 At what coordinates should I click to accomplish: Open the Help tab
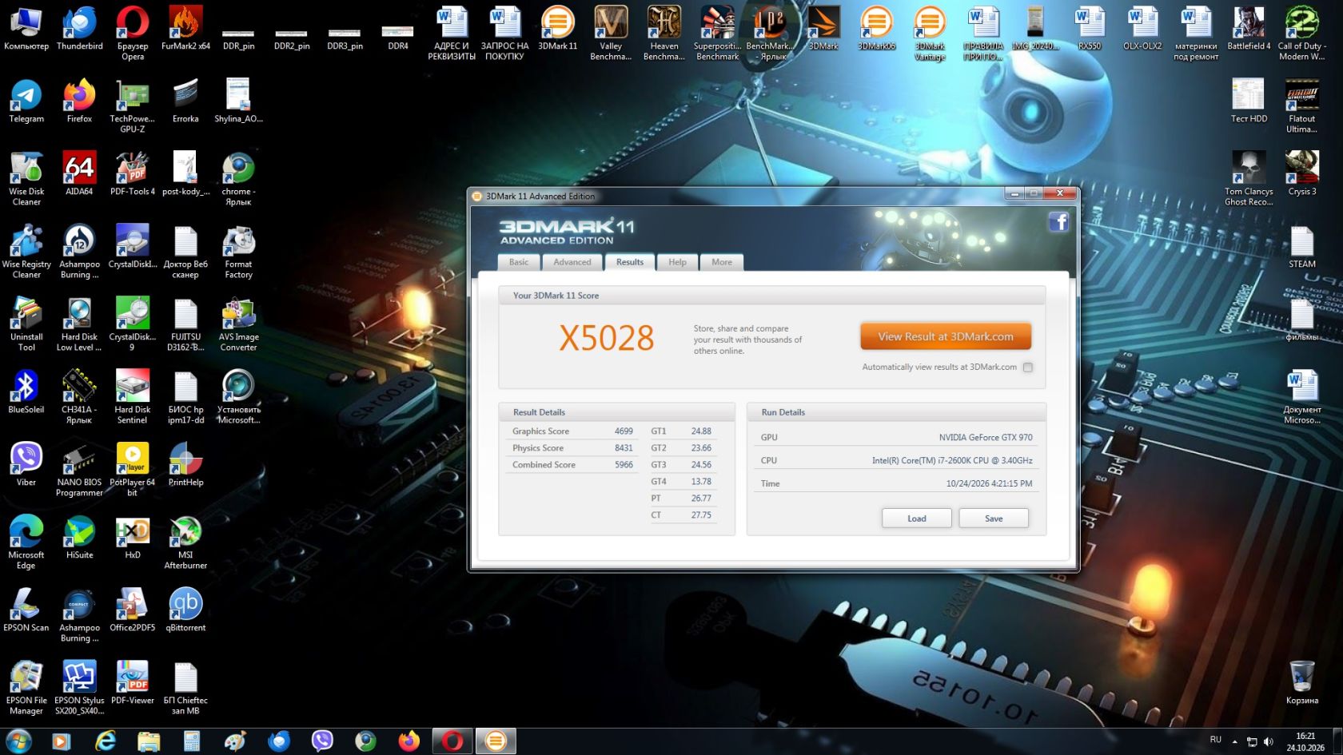pos(677,262)
